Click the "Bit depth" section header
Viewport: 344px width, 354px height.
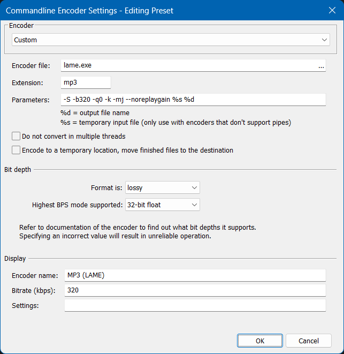pyautogui.click(x=18, y=170)
